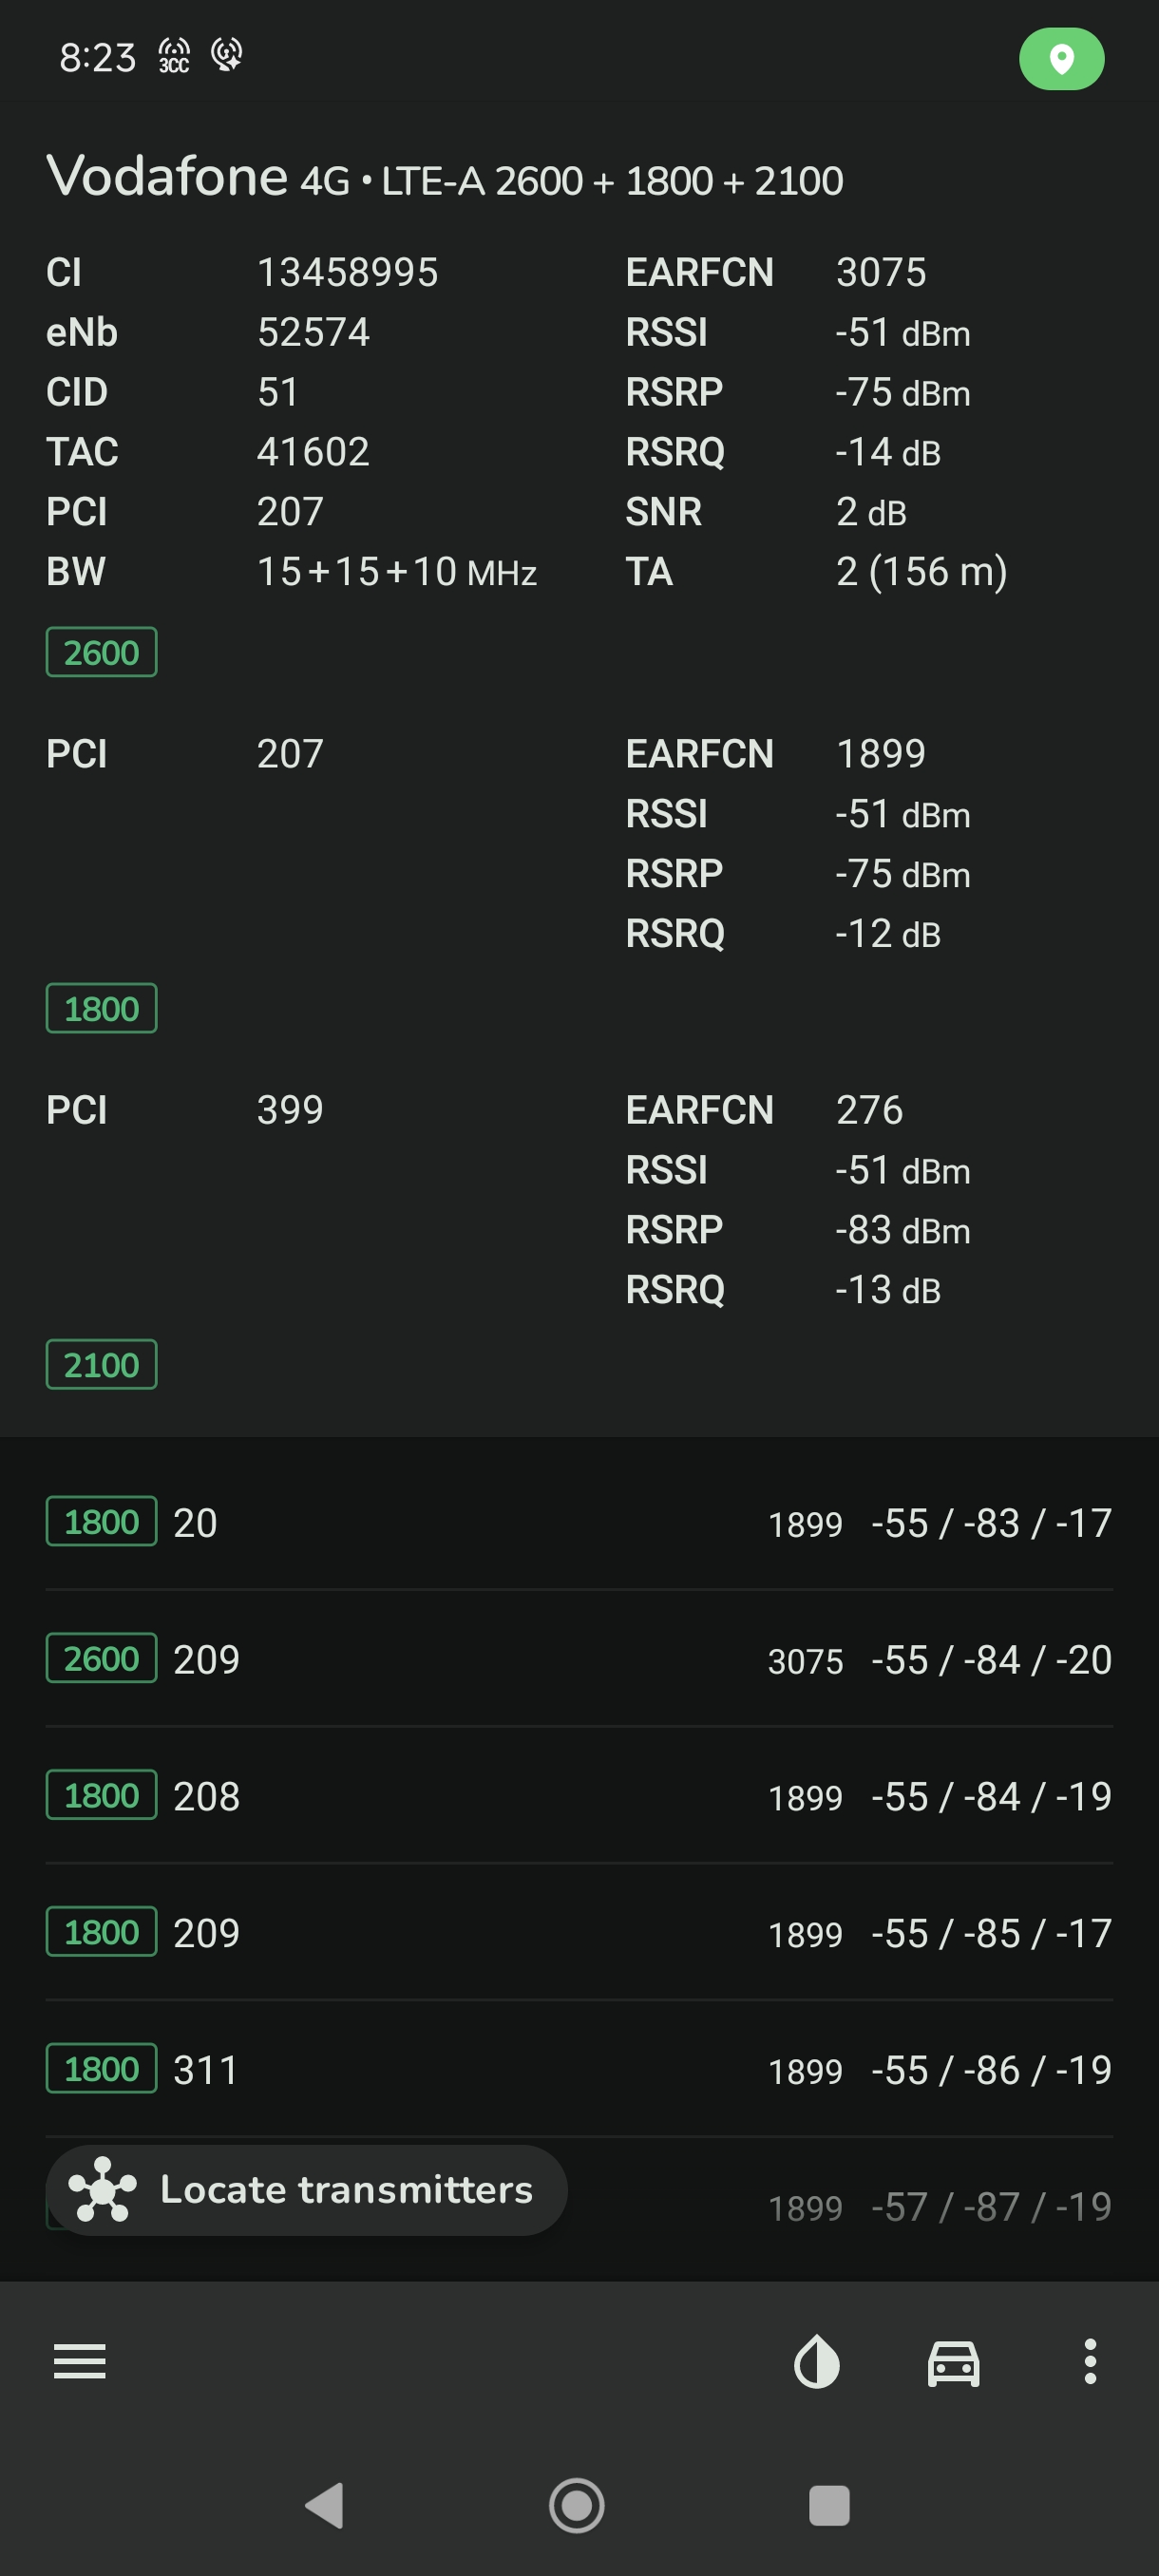Open neighbor cell 2600 PCI 209 row
This screenshot has height=2576, width=1159.
[x=579, y=1659]
